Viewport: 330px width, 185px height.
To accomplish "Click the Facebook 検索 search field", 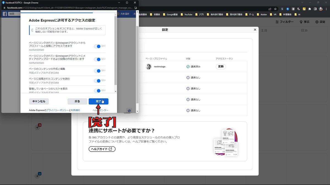I will (14, 14).
